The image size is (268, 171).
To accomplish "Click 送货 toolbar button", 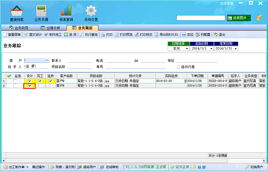I will (70, 35).
